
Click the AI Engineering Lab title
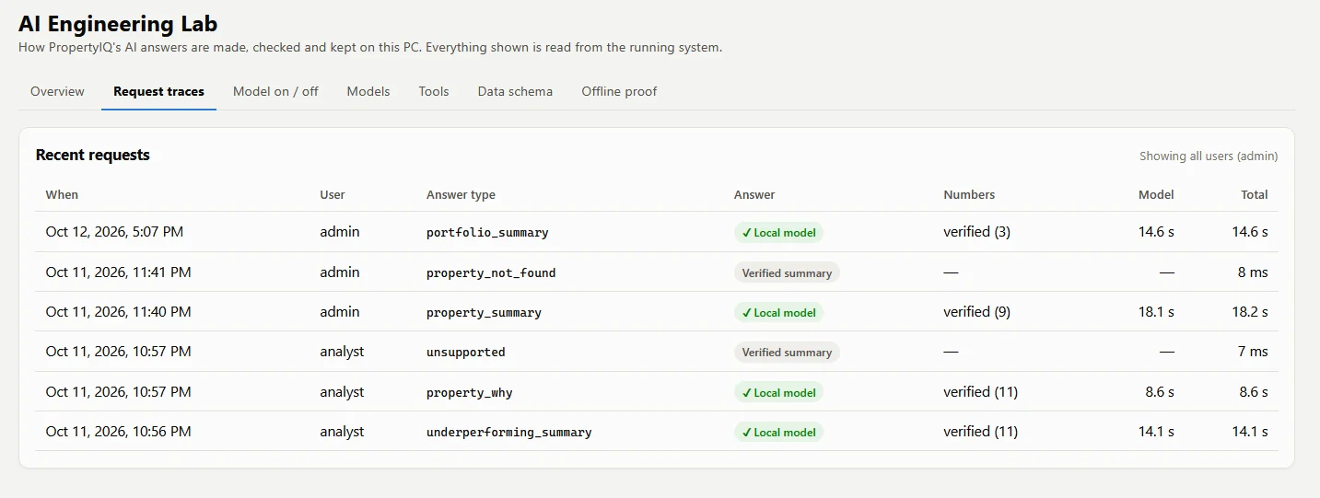click(x=118, y=24)
